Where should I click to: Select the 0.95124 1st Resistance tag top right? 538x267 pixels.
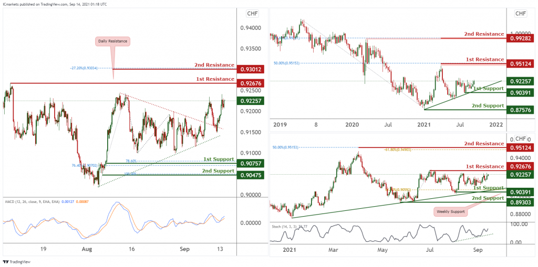tap(521, 64)
